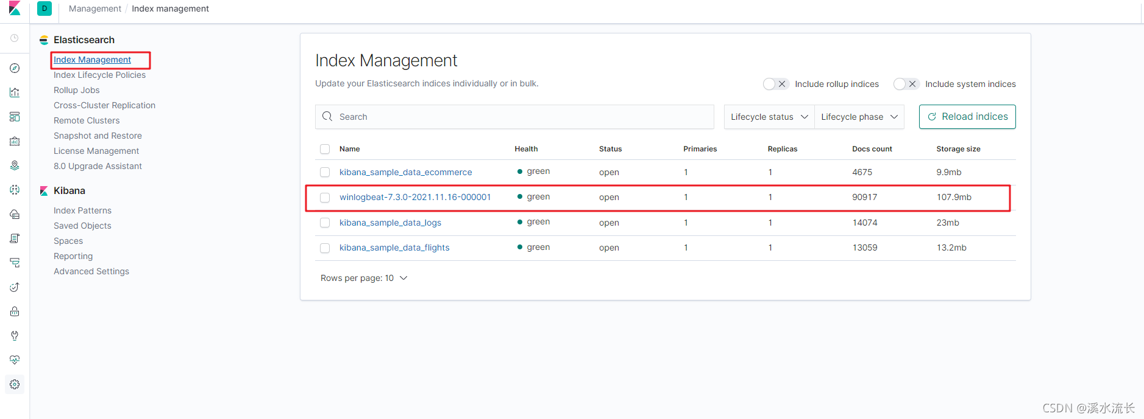Open 8.0 Upgrade Assistant
This screenshot has height=419, width=1144.
click(x=98, y=166)
